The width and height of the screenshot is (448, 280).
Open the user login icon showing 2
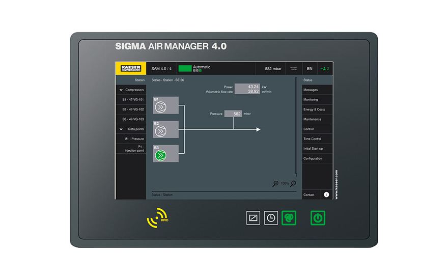[x=325, y=69]
